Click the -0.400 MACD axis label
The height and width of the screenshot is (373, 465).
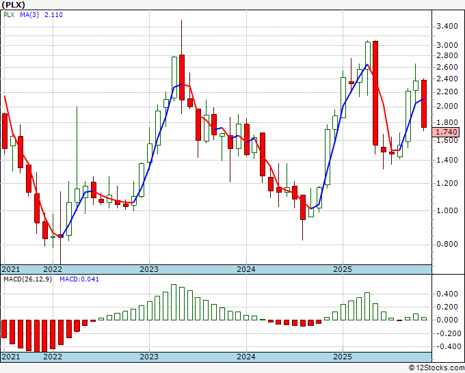pos(446,346)
